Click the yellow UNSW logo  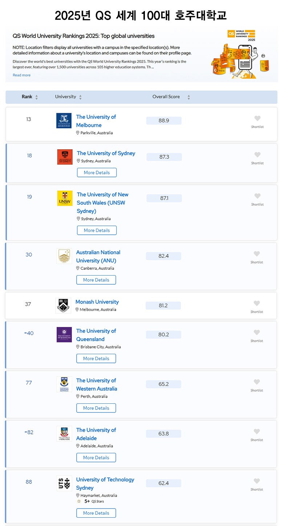point(65,198)
